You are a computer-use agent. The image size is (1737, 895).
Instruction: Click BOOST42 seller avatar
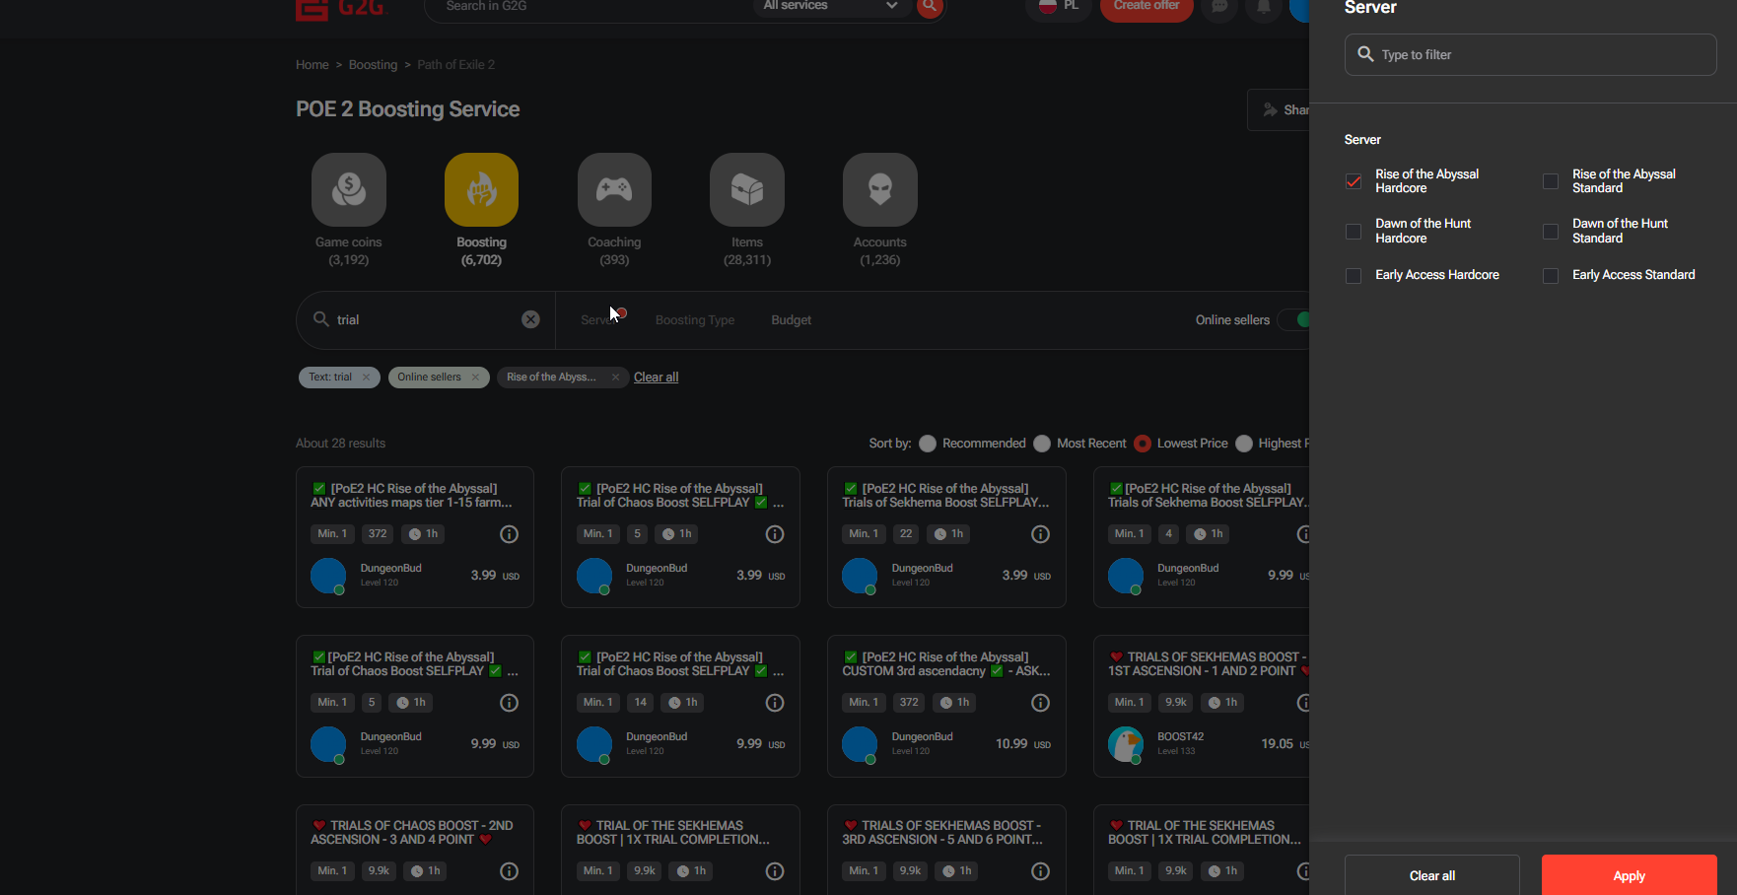point(1126,744)
